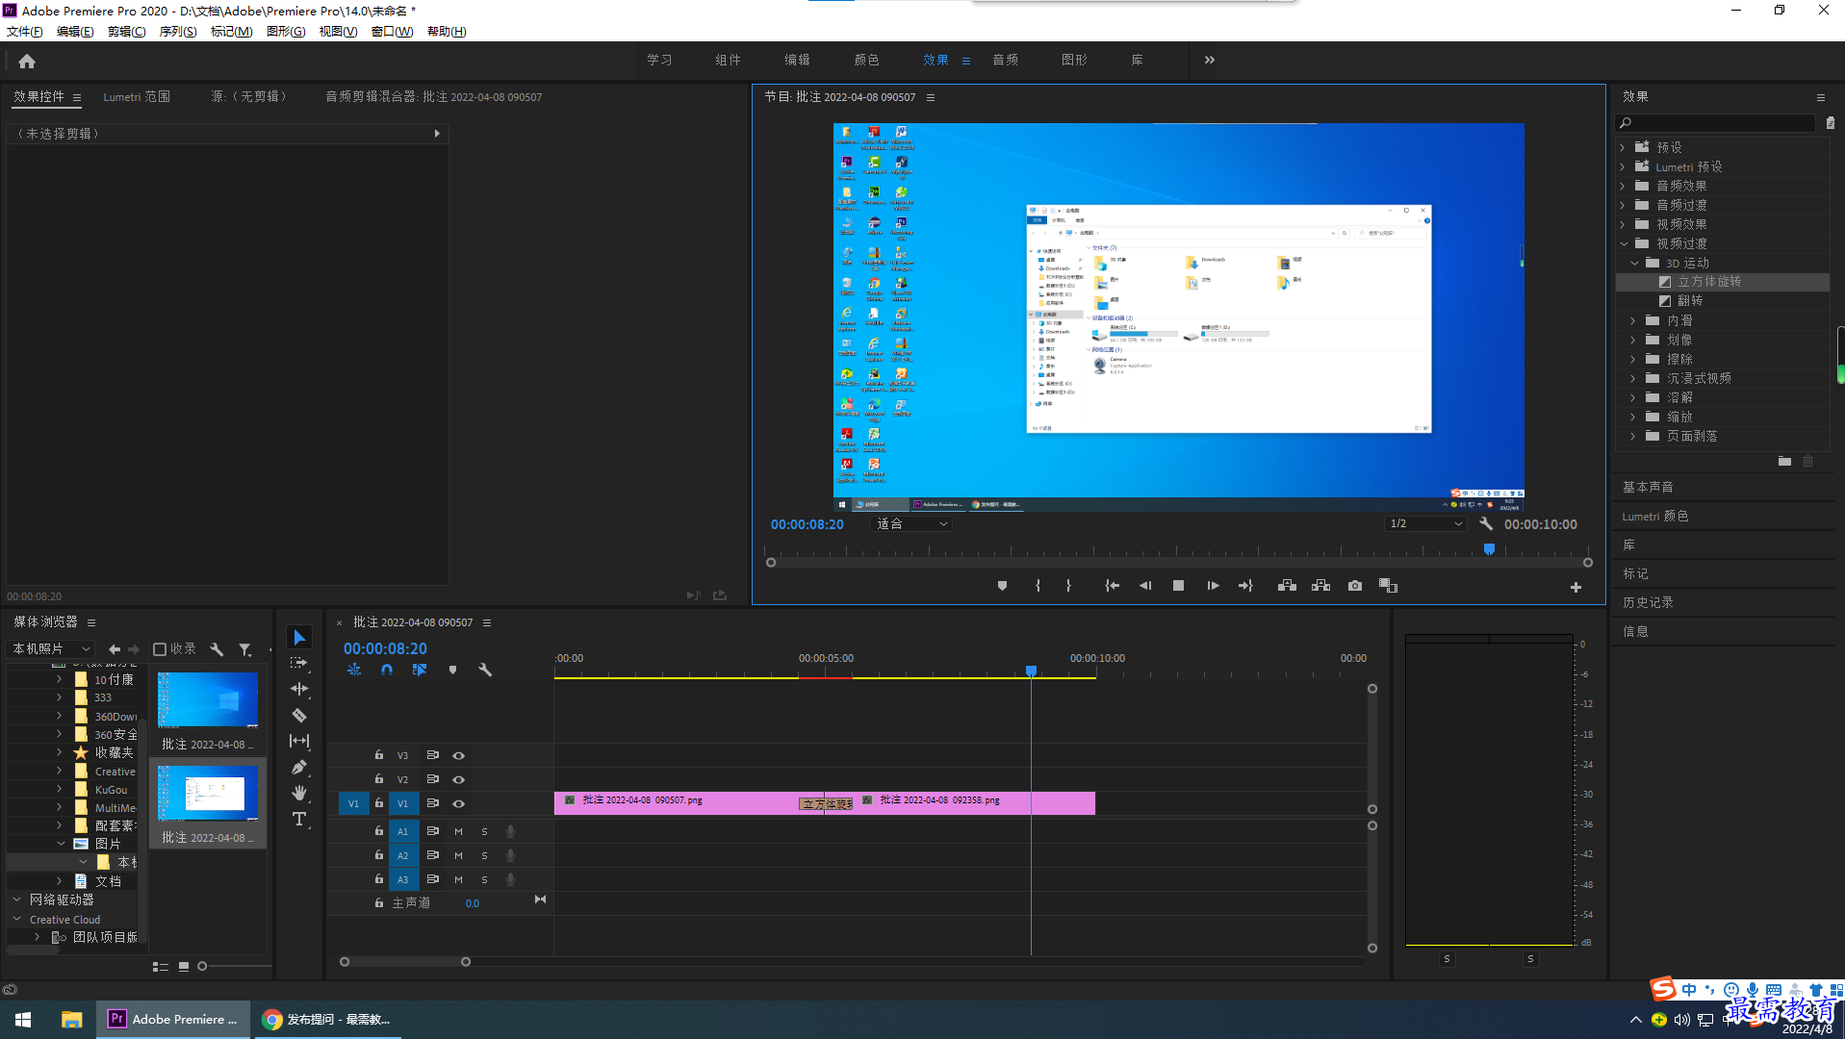Screen dimensions: 1845x1039
Task: Open the 适合 zoom level dropdown
Action: coord(911,524)
